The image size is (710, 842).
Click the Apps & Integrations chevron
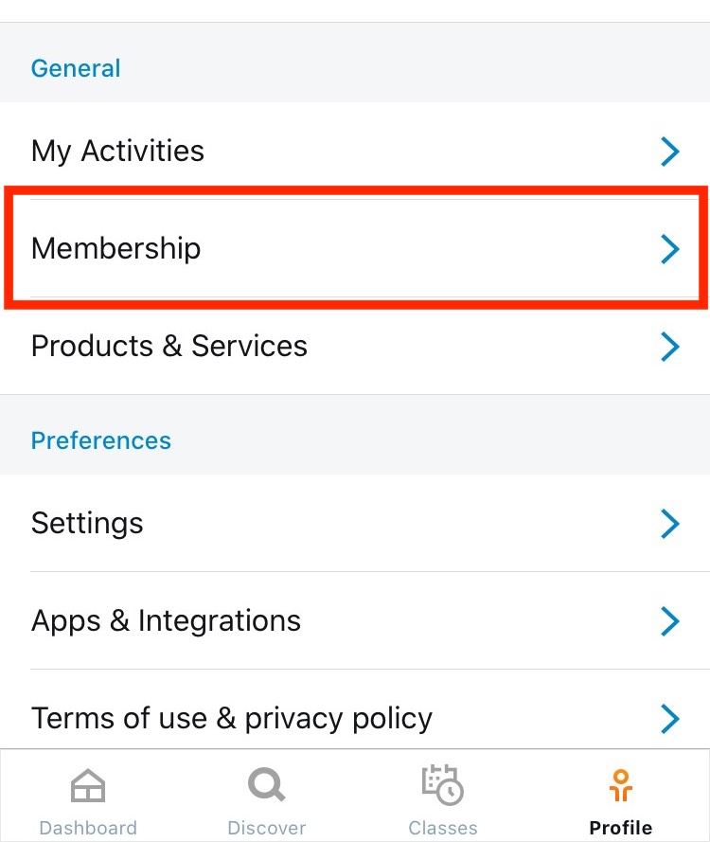pyautogui.click(x=670, y=620)
